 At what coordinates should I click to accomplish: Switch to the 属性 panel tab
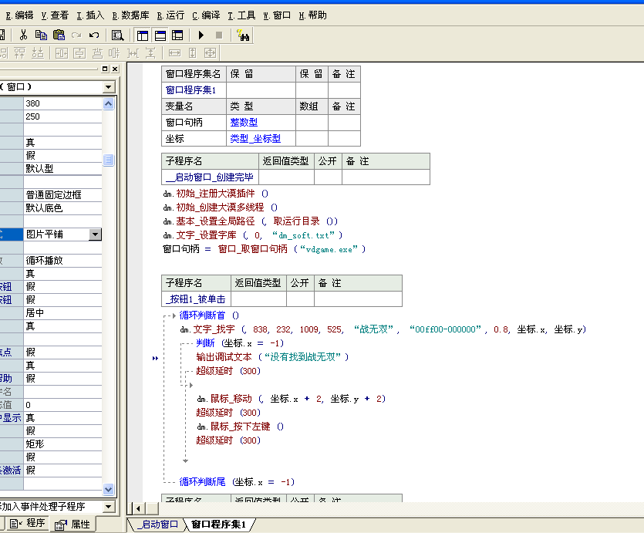(72, 525)
